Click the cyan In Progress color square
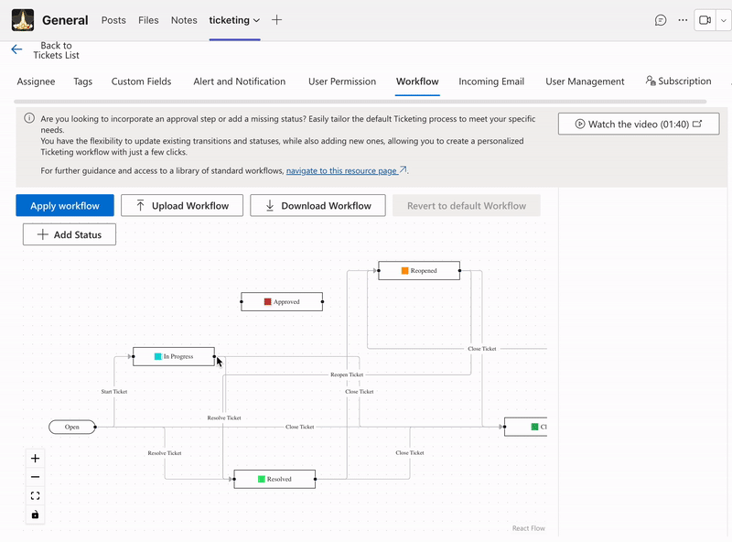The image size is (732, 542). pyautogui.click(x=157, y=356)
